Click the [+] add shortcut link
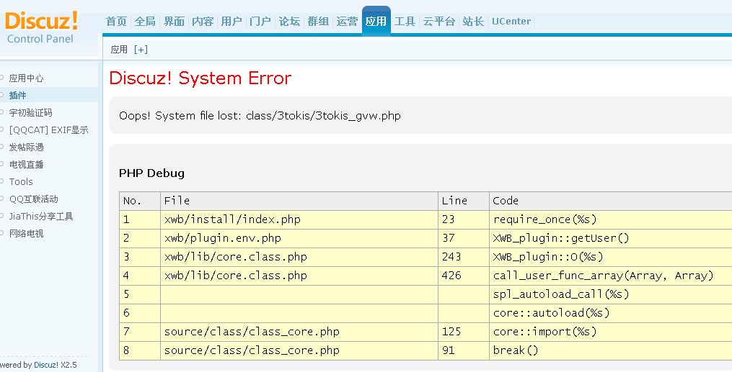The image size is (732, 372). (x=141, y=50)
